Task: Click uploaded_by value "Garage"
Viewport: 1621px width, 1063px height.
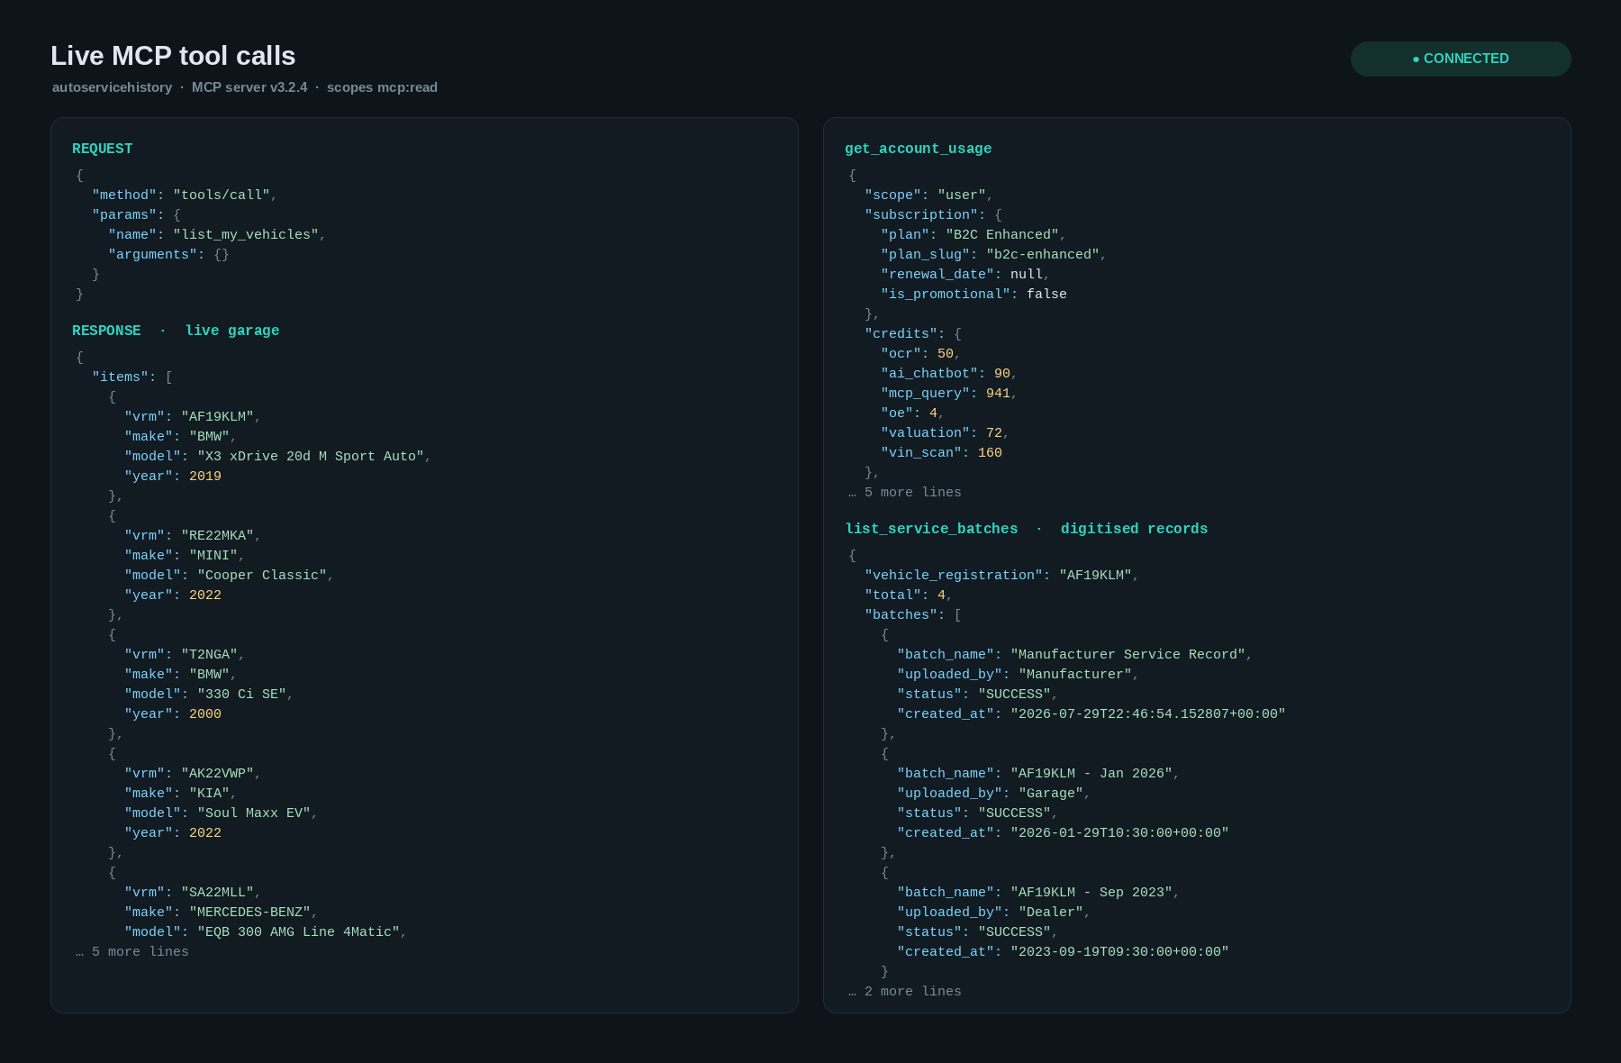Action: tap(1051, 794)
